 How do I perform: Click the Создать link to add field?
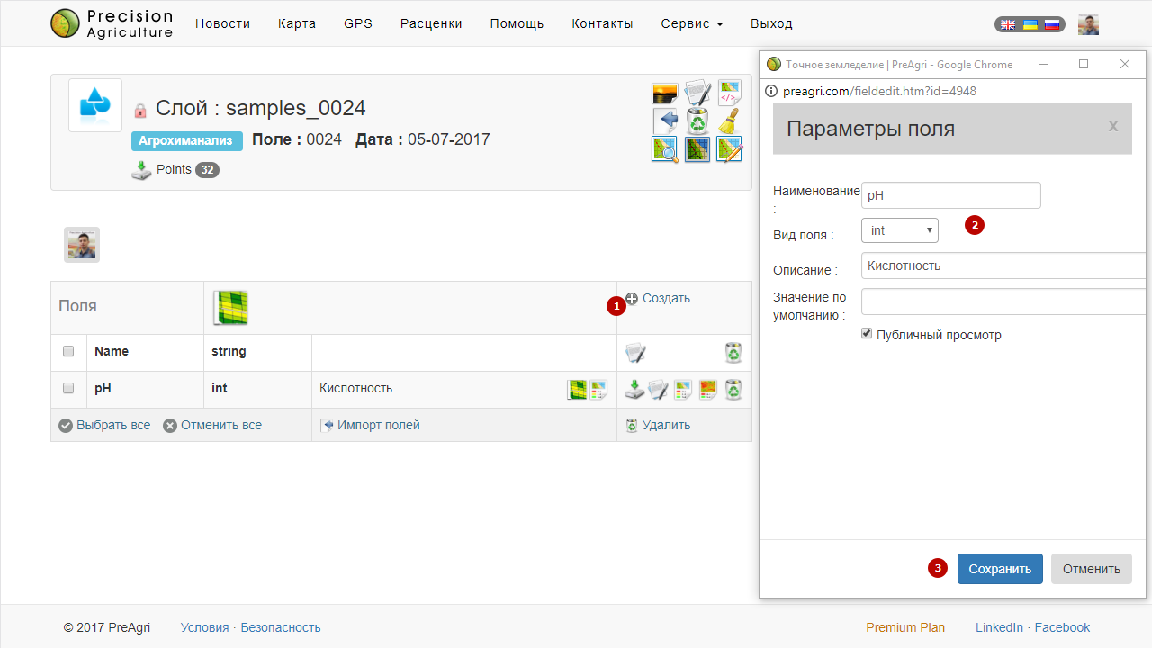point(665,298)
